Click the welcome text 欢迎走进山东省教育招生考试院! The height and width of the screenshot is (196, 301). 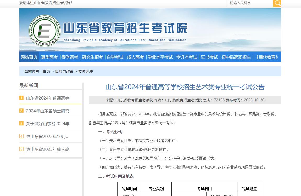click(x=46, y=3)
